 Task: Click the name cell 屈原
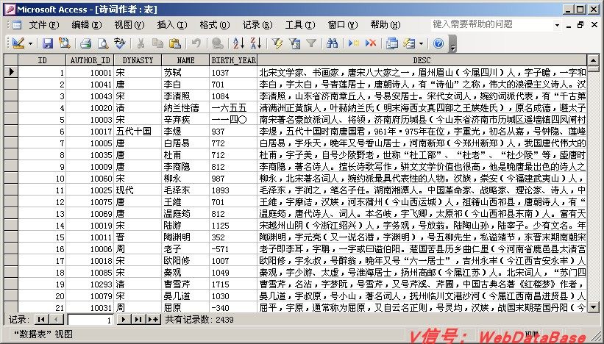pos(185,307)
